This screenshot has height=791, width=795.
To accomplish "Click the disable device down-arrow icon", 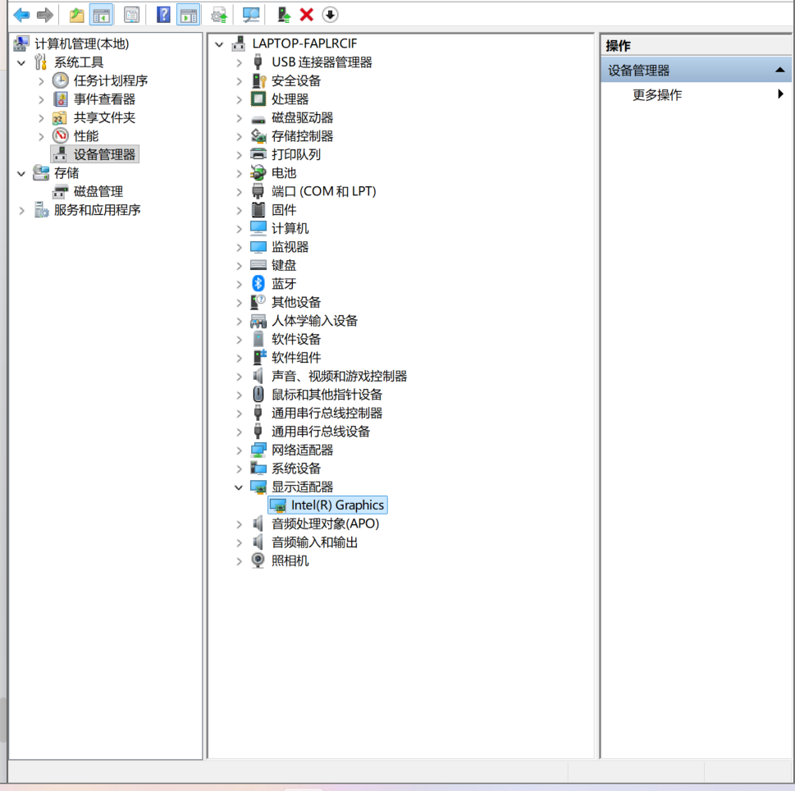I will [x=330, y=15].
